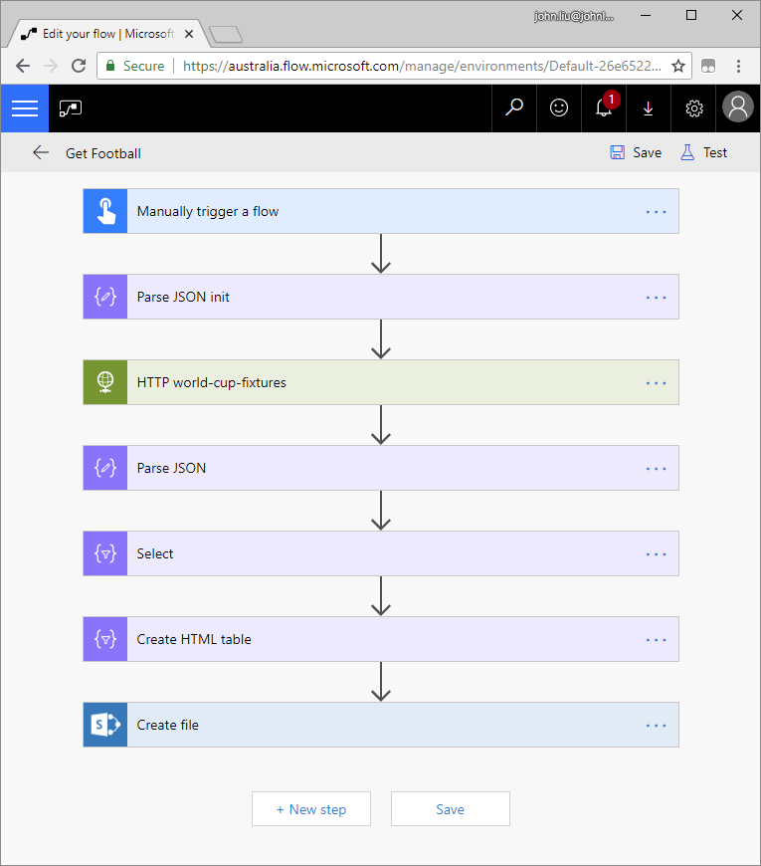Image resolution: width=761 pixels, height=866 pixels.
Task: Click Save in the top toolbar
Action: (x=636, y=152)
